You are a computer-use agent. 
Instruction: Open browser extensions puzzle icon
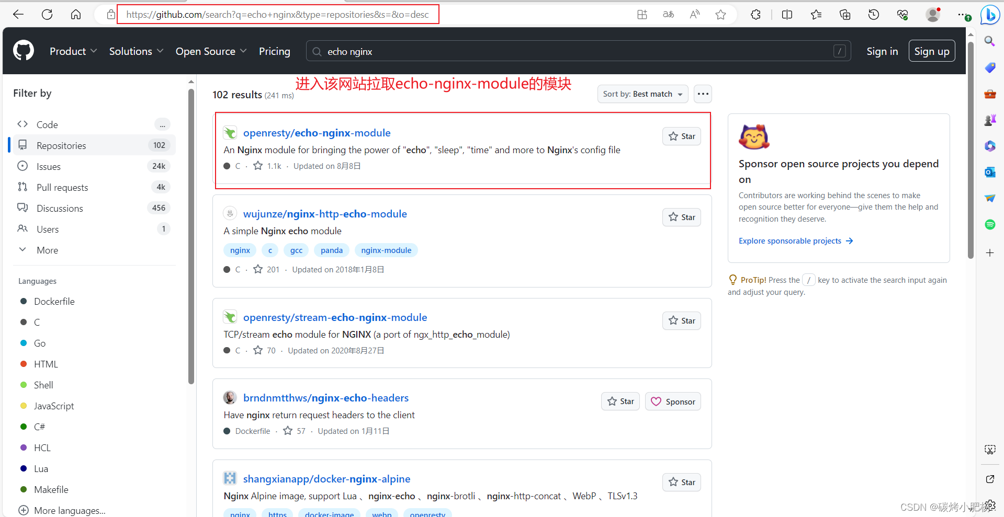(755, 15)
